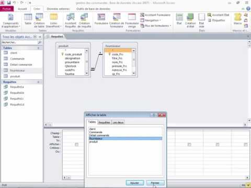Open Outils de base de données tab
Screen dimensions: 251x188
click(93, 9)
